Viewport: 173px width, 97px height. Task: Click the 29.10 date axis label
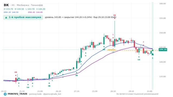tap(131, 91)
